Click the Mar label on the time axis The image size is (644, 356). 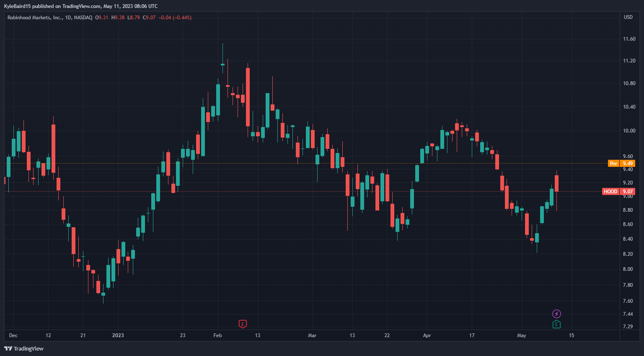click(x=312, y=335)
